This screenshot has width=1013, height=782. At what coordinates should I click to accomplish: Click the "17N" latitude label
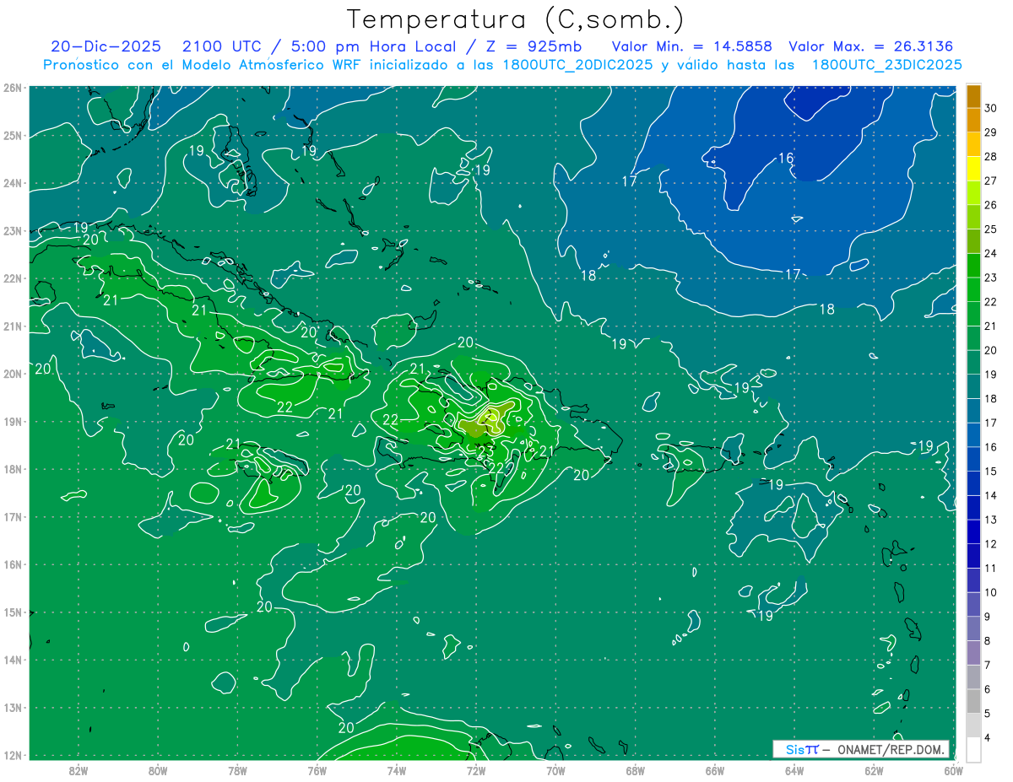pos(13,516)
